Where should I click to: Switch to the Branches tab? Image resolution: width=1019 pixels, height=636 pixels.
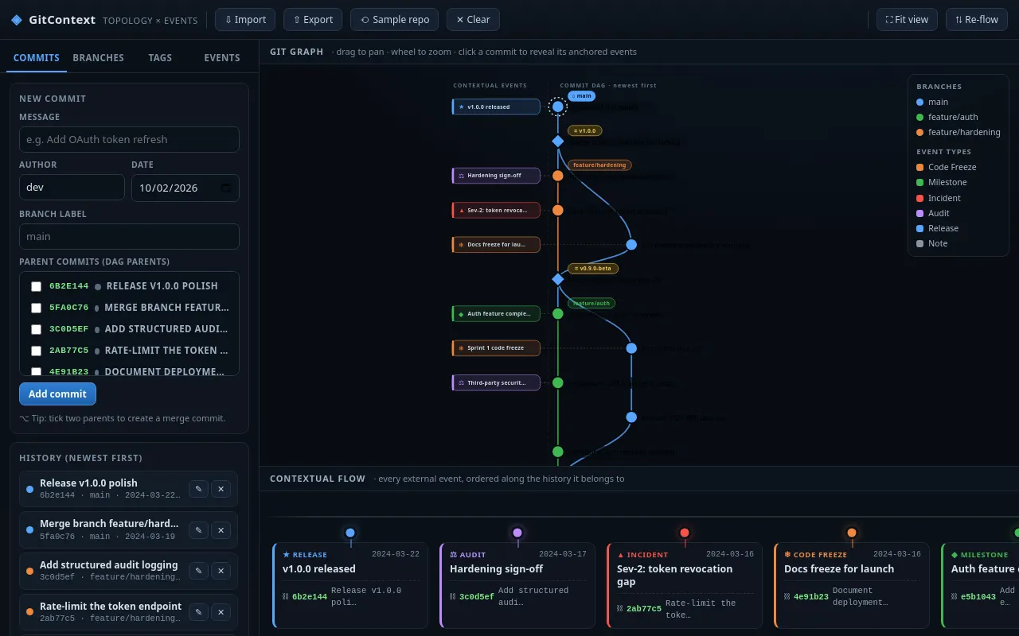click(x=98, y=57)
